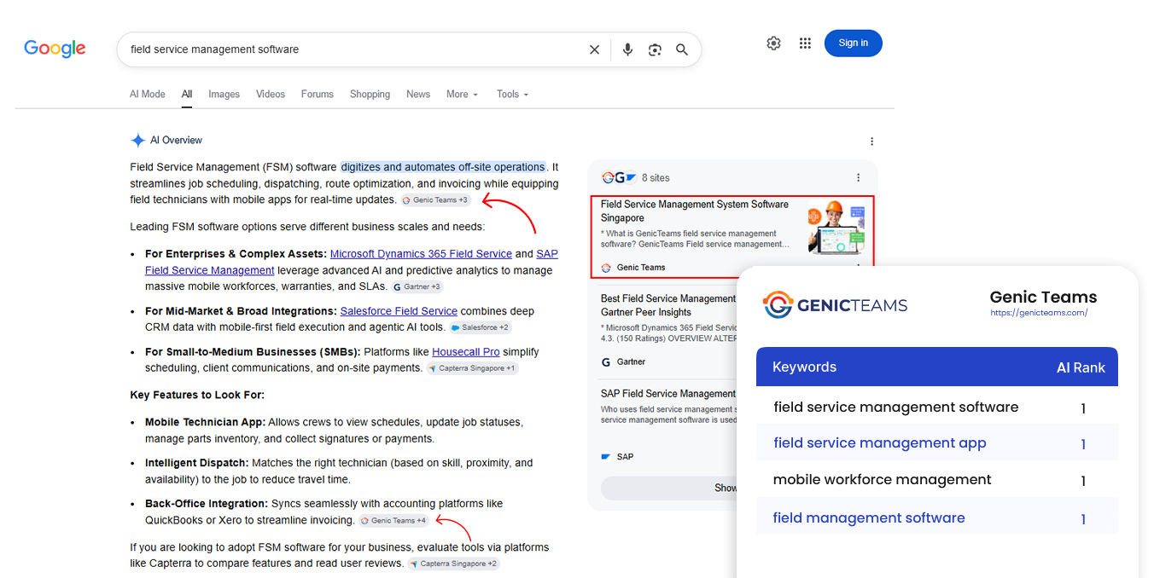1154x578 pixels.
Task: Select 'field service management app' keyword row
Action: point(937,443)
